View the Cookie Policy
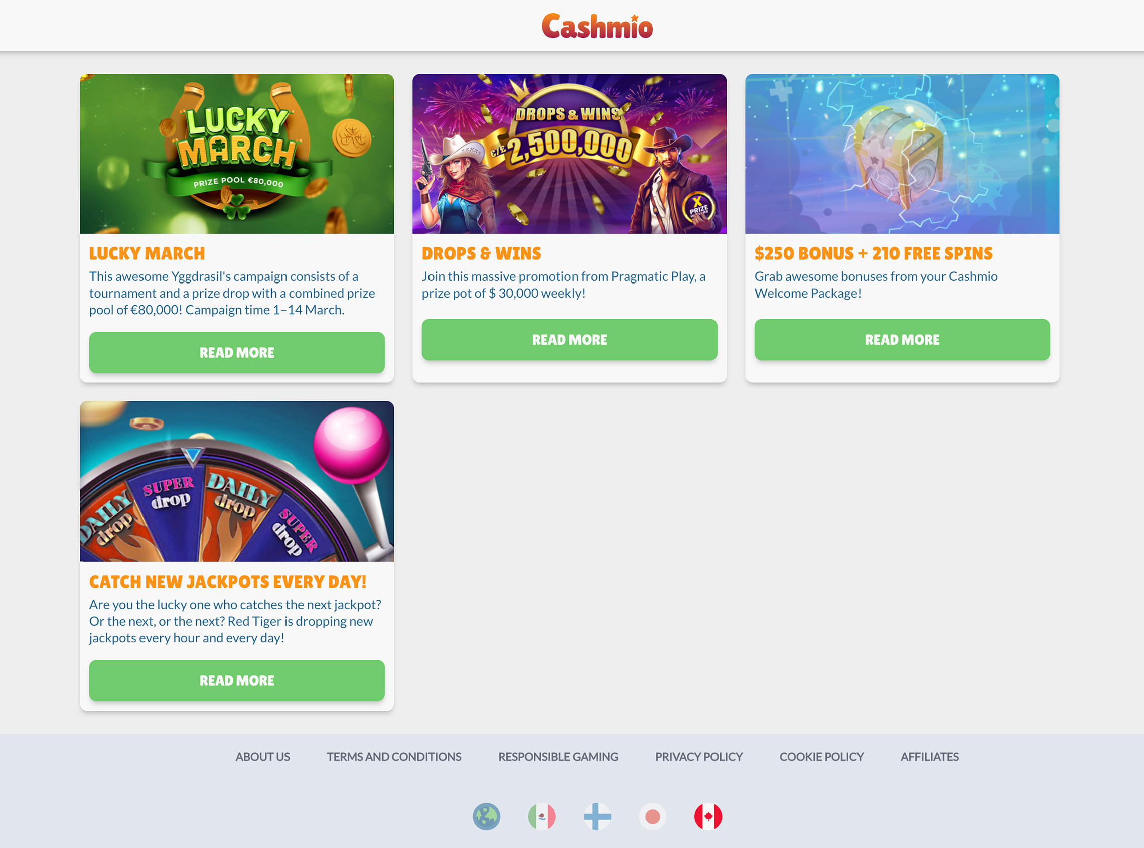Viewport: 1144px width, 848px height. 821,756
